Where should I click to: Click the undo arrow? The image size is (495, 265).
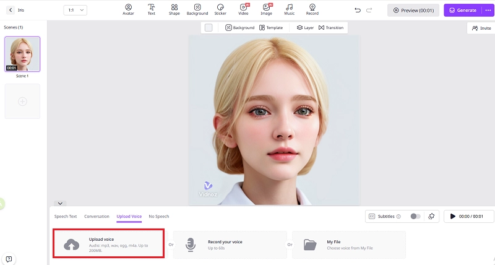(x=358, y=10)
